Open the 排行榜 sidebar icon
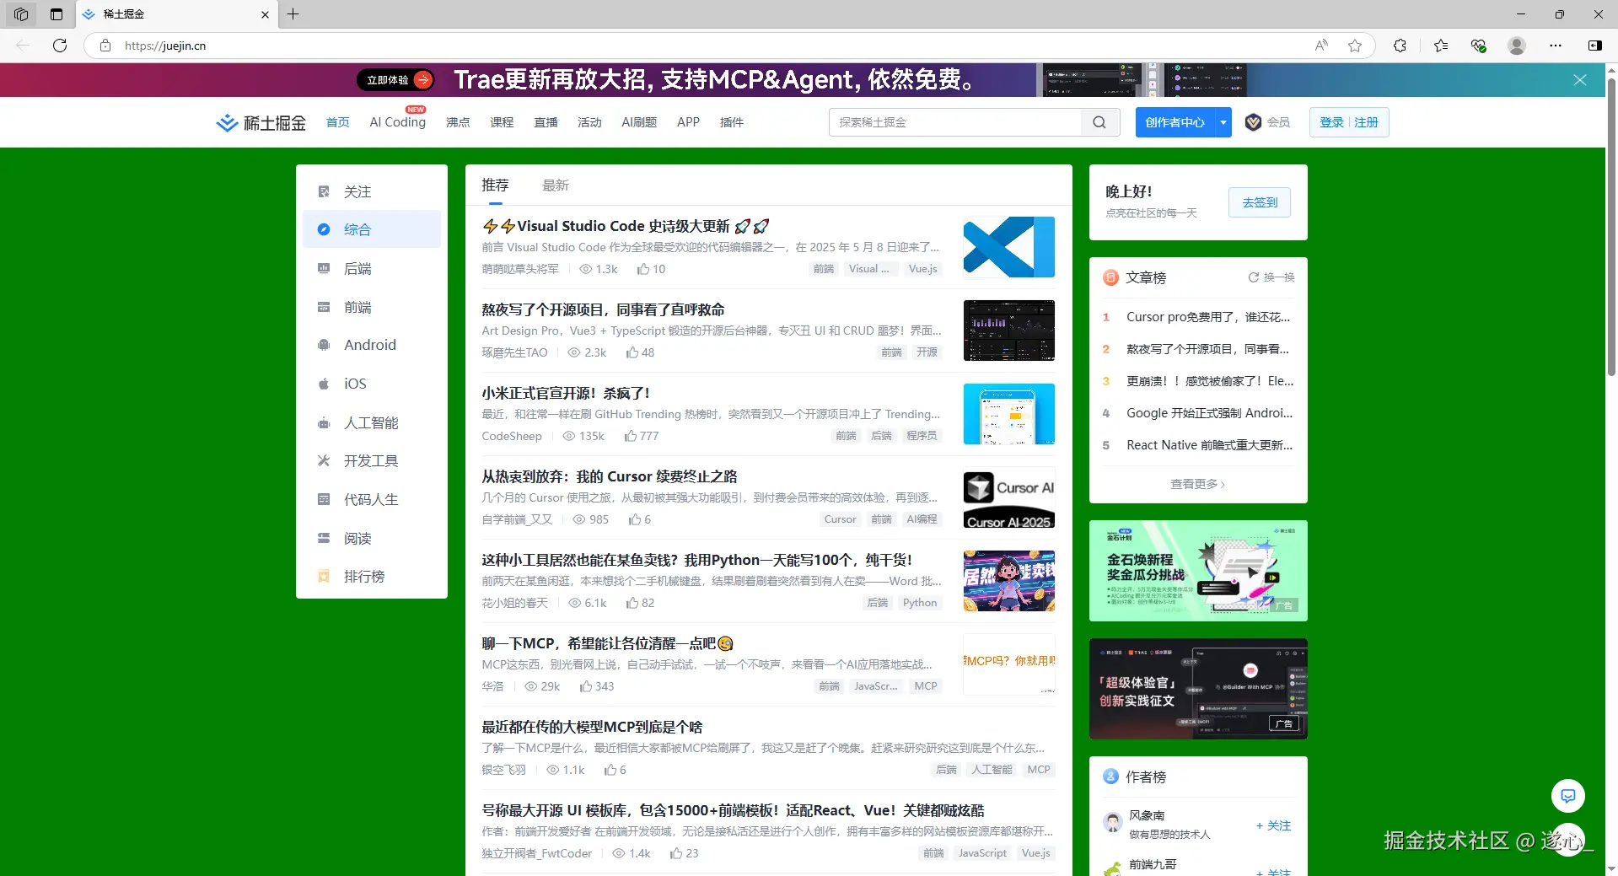The height and width of the screenshot is (876, 1618). point(323,576)
